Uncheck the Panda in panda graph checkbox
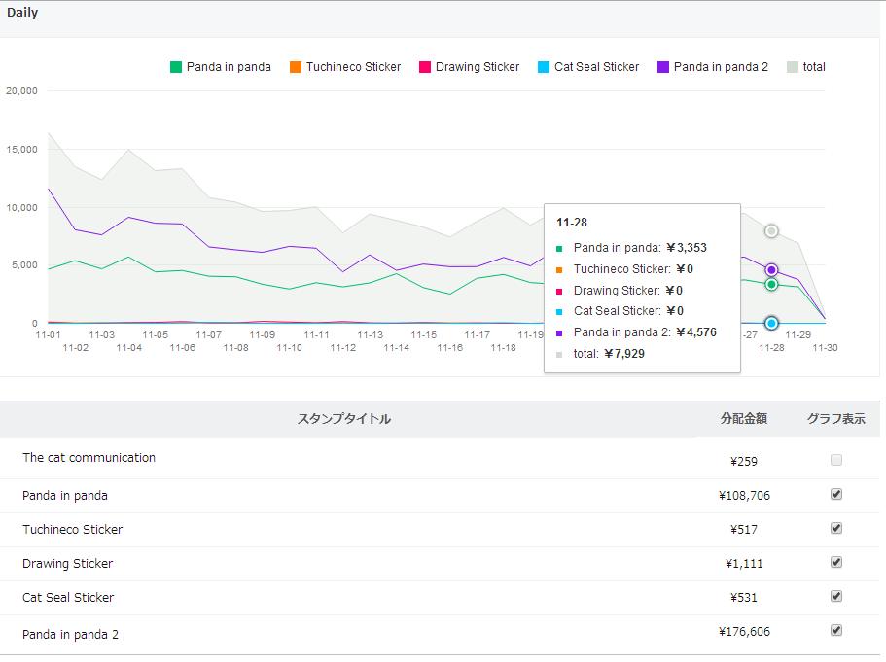 click(836, 494)
